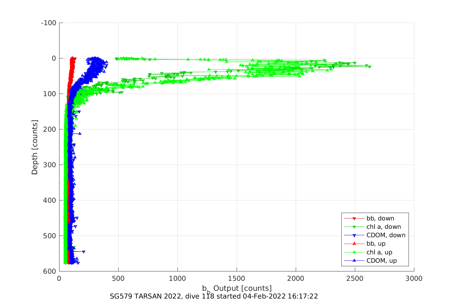Click the blue down-triangle marker in legend
Viewport: 458px width, 305px height.
coord(354,236)
